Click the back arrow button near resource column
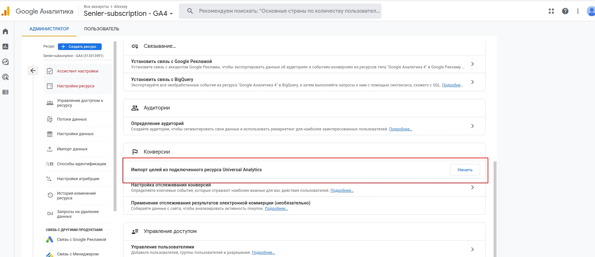This screenshot has height=257, width=595. pos(33,71)
